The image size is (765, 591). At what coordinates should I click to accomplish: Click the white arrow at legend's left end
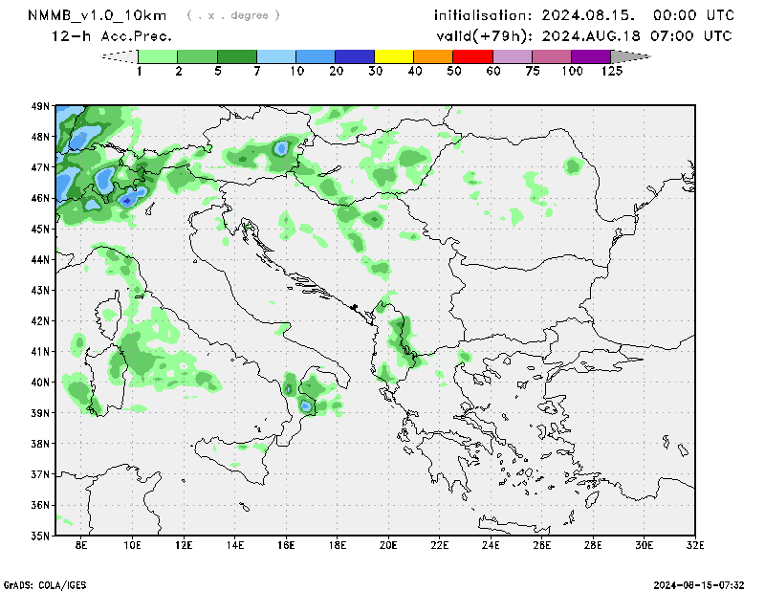pos(120,56)
